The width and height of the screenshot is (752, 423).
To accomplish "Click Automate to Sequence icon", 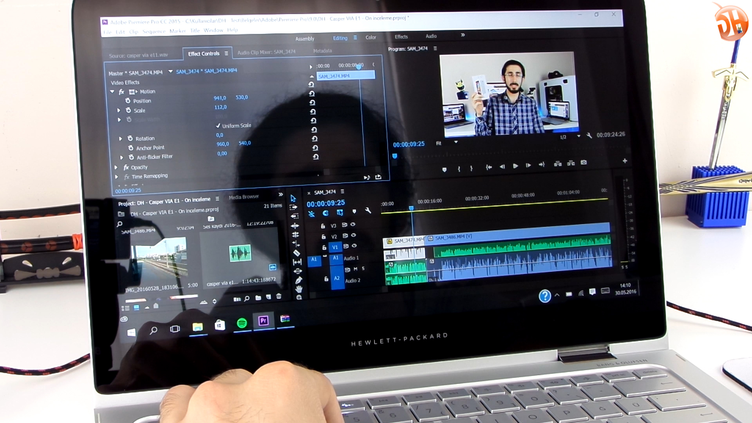I will (x=237, y=299).
